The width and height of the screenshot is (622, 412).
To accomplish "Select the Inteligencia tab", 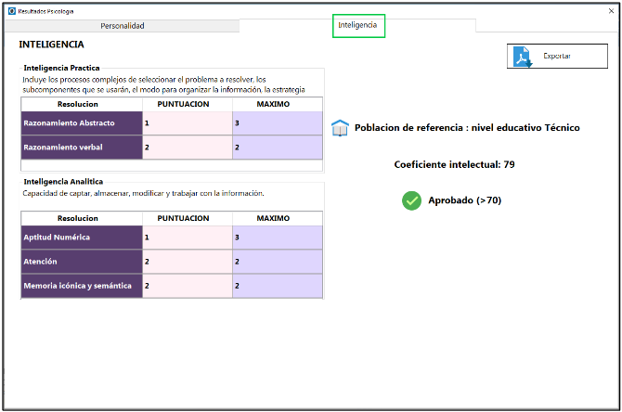I will pos(358,26).
